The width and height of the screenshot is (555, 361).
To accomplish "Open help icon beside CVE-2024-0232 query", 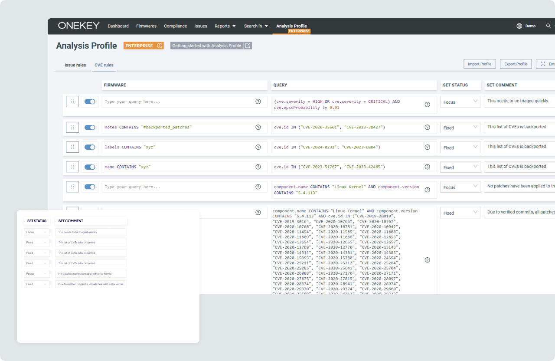I will (x=427, y=147).
